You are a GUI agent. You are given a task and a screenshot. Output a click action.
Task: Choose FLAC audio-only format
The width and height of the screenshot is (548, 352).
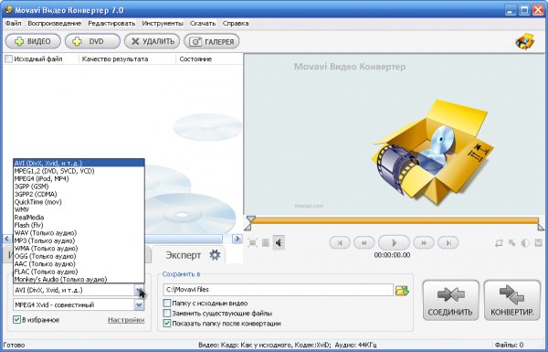pyautogui.click(x=79, y=272)
